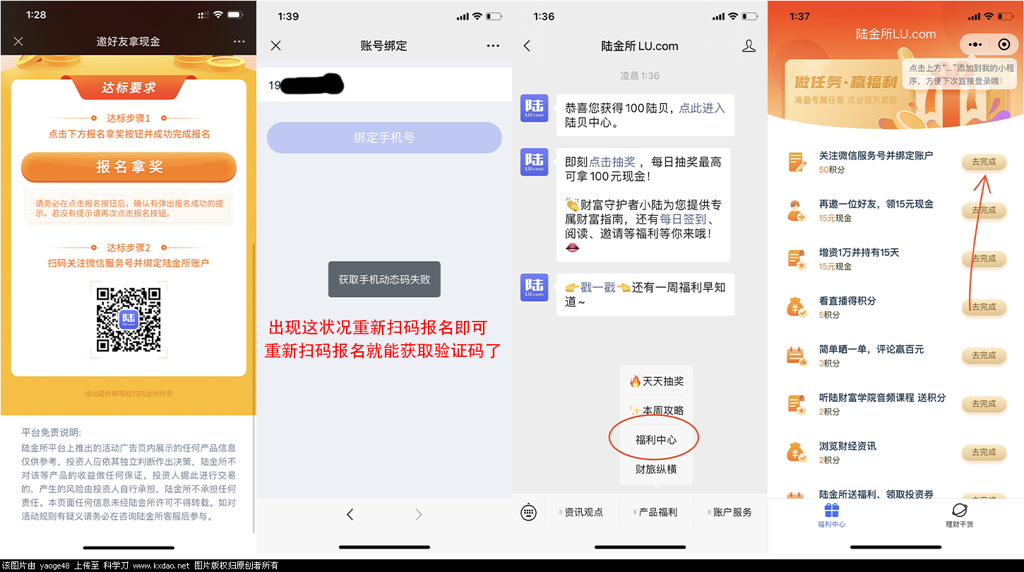Tap 去完成 for 浏览财经资讯
1024x572 pixels.
pyautogui.click(x=984, y=452)
